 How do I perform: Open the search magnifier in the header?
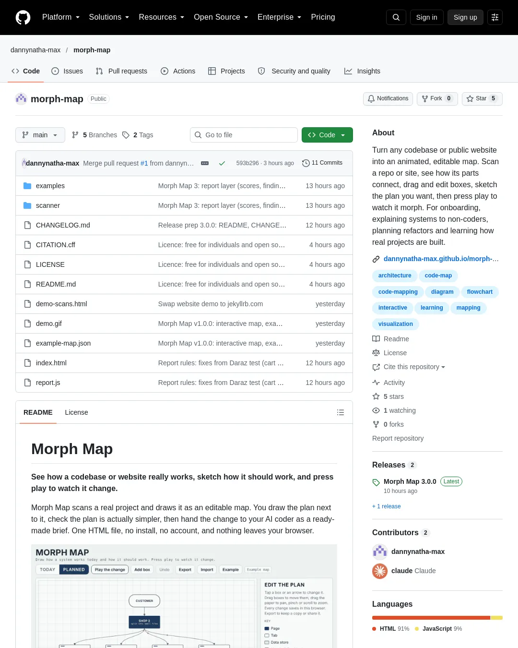point(396,17)
